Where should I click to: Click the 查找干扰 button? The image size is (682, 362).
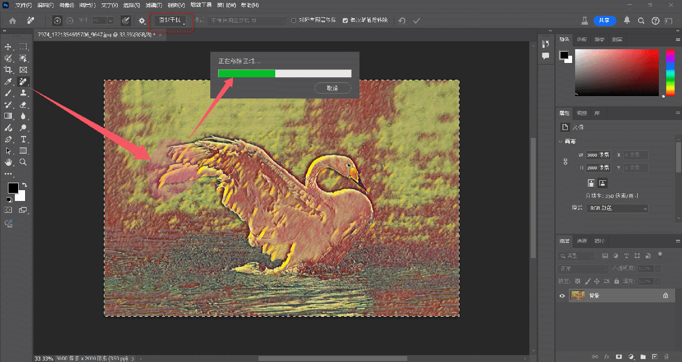tap(171, 21)
